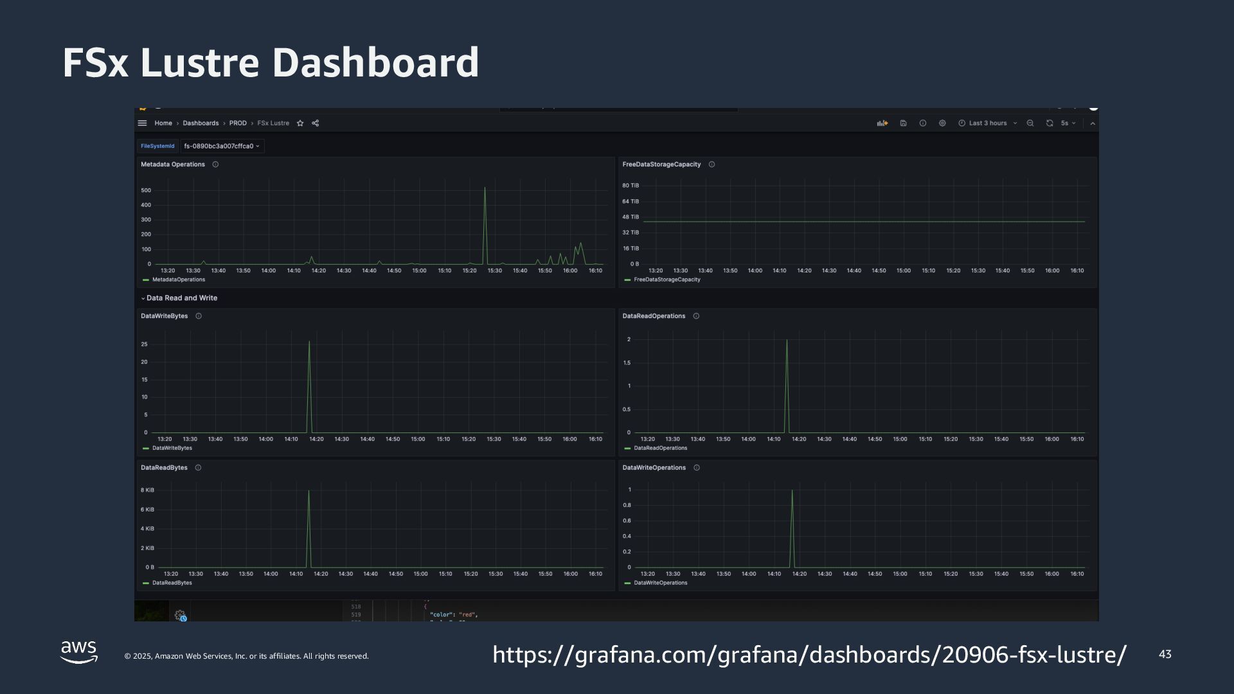Click the FSx Lustre Dashboard slide title
This screenshot has width=1234, height=694.
pyautogui.click(x=271, y=62)
